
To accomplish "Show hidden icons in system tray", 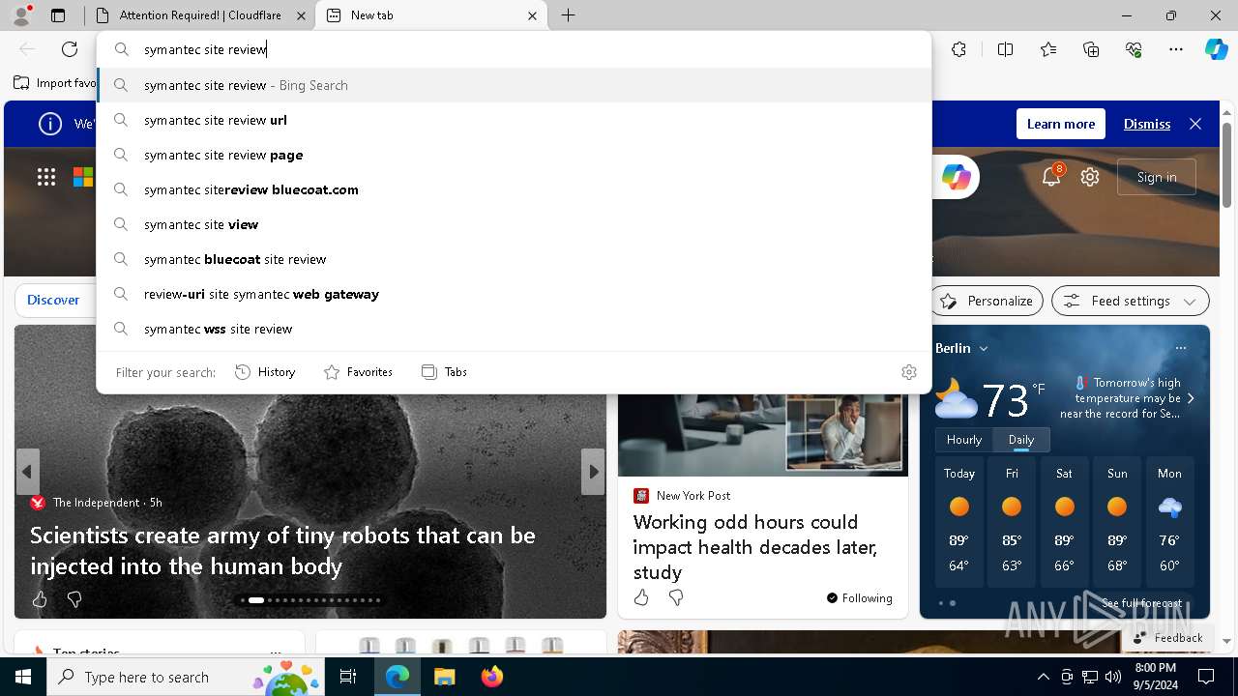I will tap(1043, 677).
